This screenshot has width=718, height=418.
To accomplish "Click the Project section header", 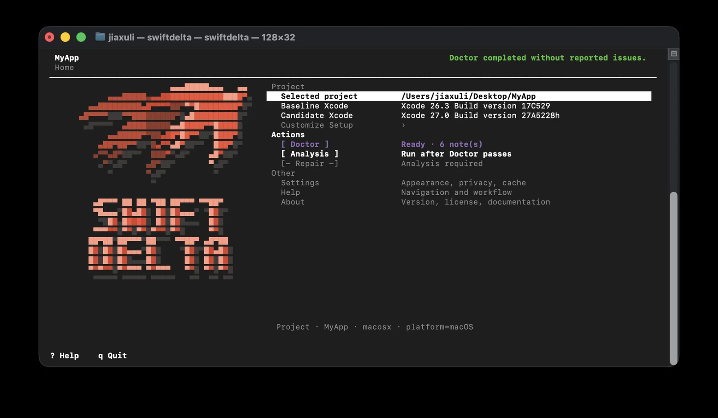I will point(288,87).
